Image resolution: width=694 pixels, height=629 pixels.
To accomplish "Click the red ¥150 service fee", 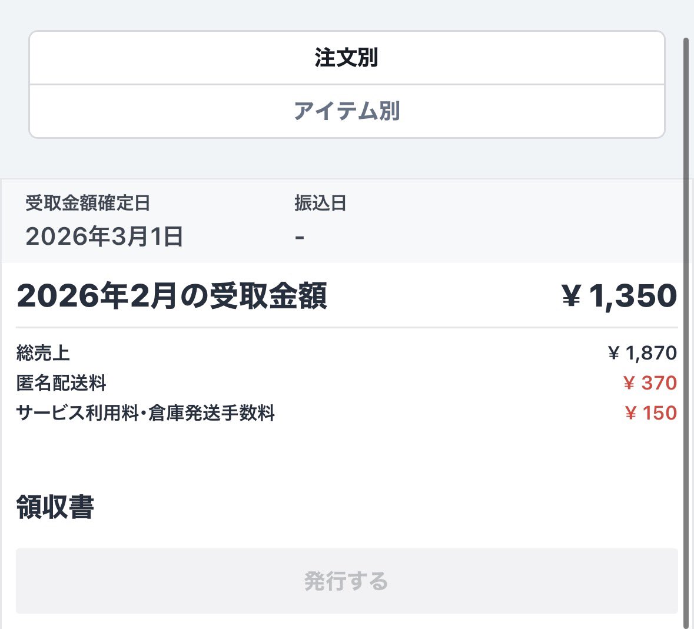I will [650, 413].
